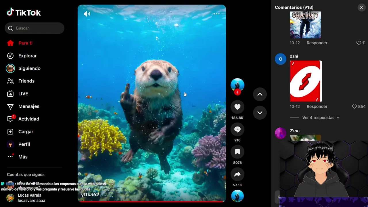Open the Call of Duty image in comment
The width and height of the screenshot is (368, 207).
(305, 25)
